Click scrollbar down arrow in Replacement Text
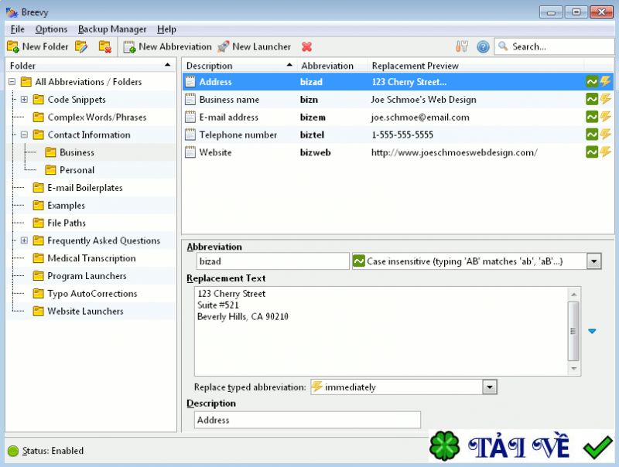Screen dimensions: 619x467 (574, 368)
